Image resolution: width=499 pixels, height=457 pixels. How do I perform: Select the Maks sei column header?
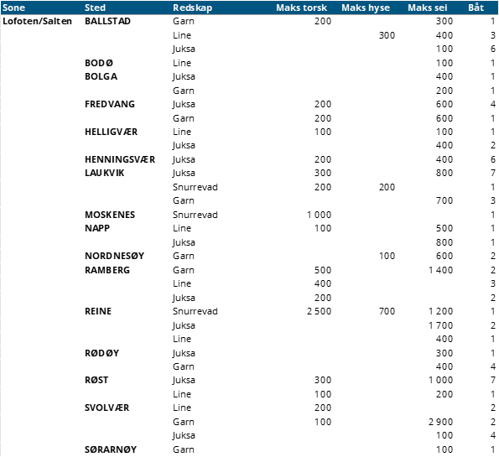(427, 8)
